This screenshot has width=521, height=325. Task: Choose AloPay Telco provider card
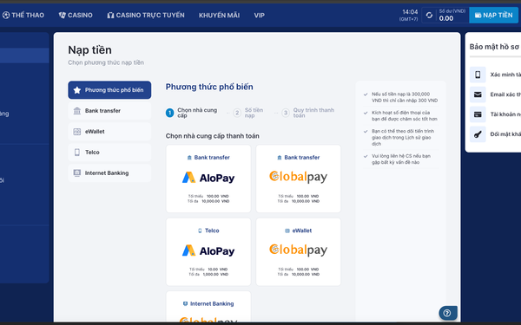tap(208, 251)
